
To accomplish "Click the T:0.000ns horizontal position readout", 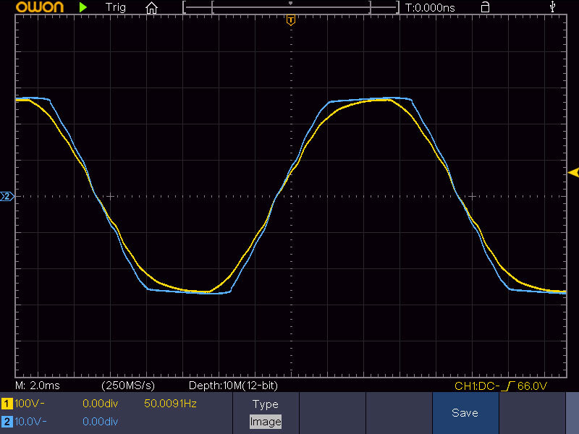I will point(430,7).
